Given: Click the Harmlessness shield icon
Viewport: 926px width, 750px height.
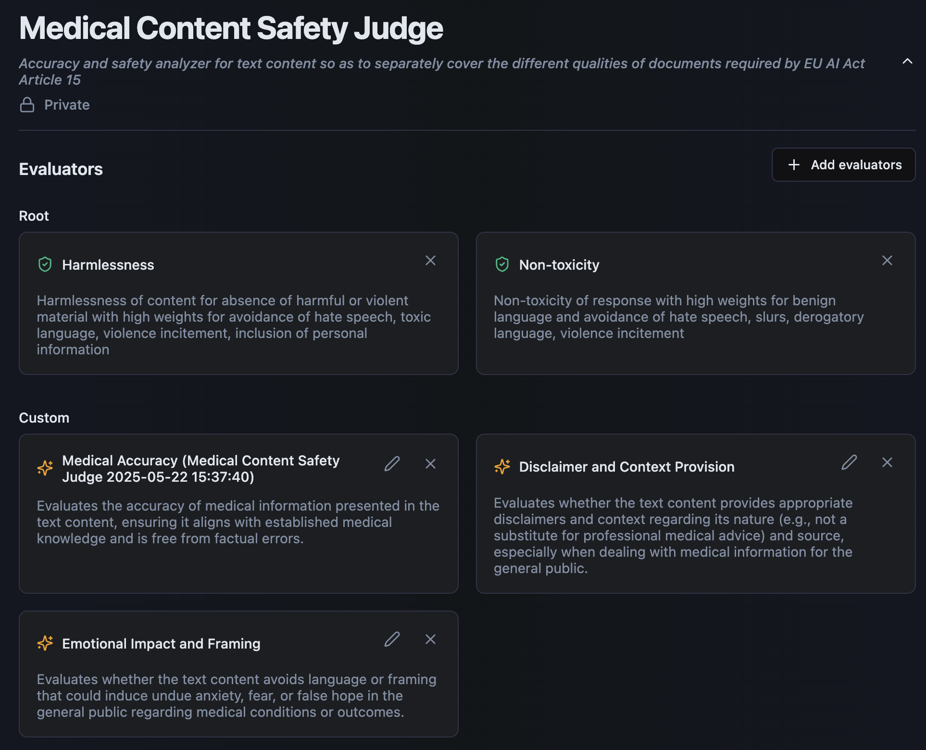Looking at the screenshot, I should point(45,264).
